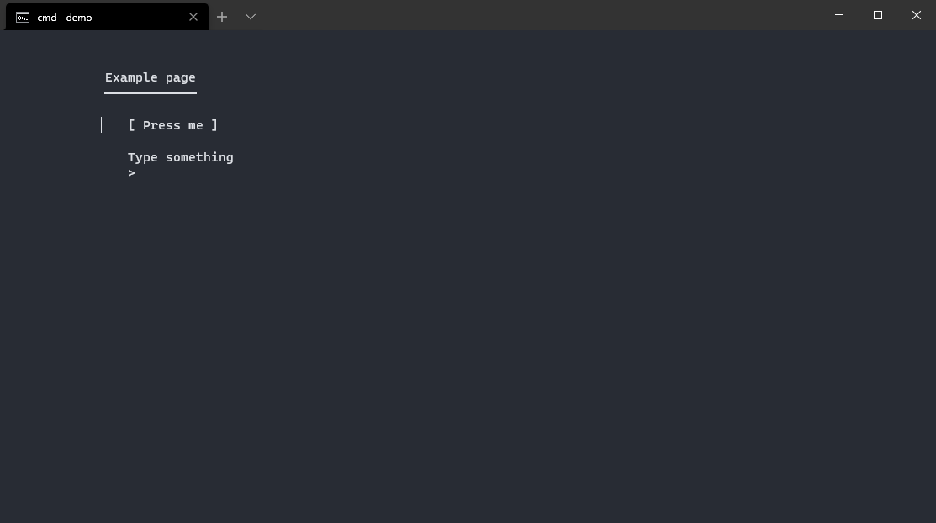Minimize the terminal window
Image resolution: width=936 pixels, height=523 pixels.
[838, 15]
